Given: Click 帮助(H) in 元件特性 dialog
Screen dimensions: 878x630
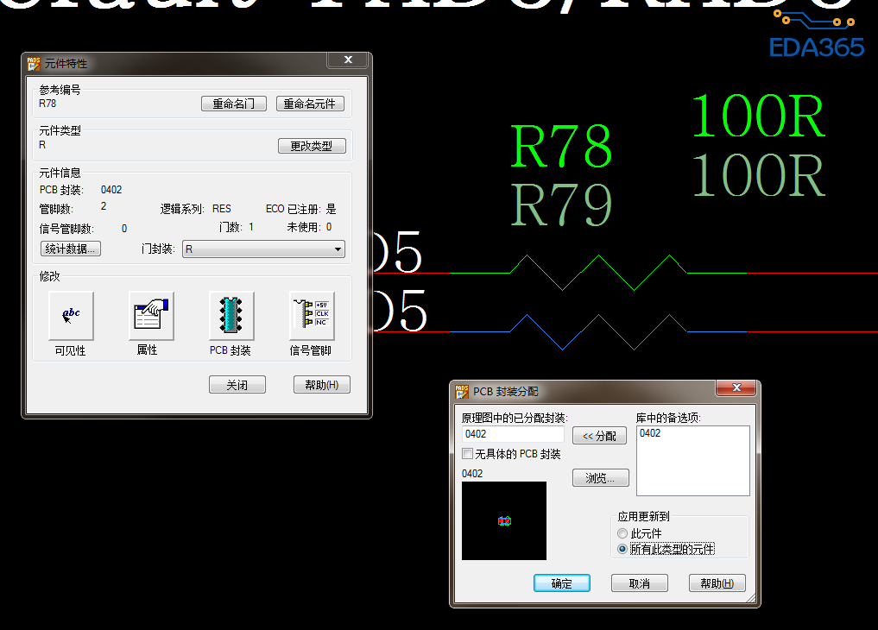Looking at the screenshot, I should pyautogui.click(x=322, y=385).
